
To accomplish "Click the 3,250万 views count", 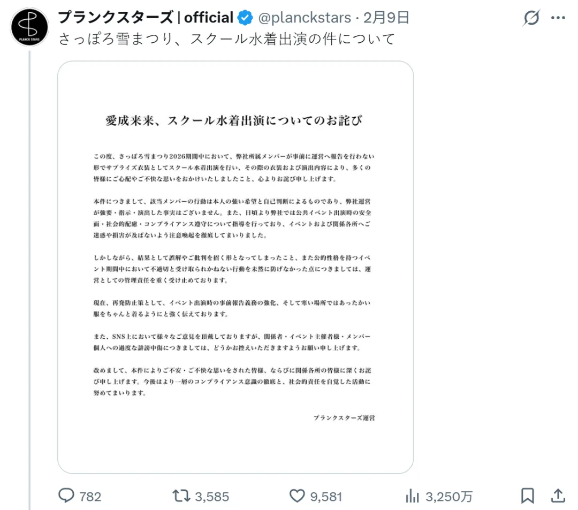I will 449,497.
